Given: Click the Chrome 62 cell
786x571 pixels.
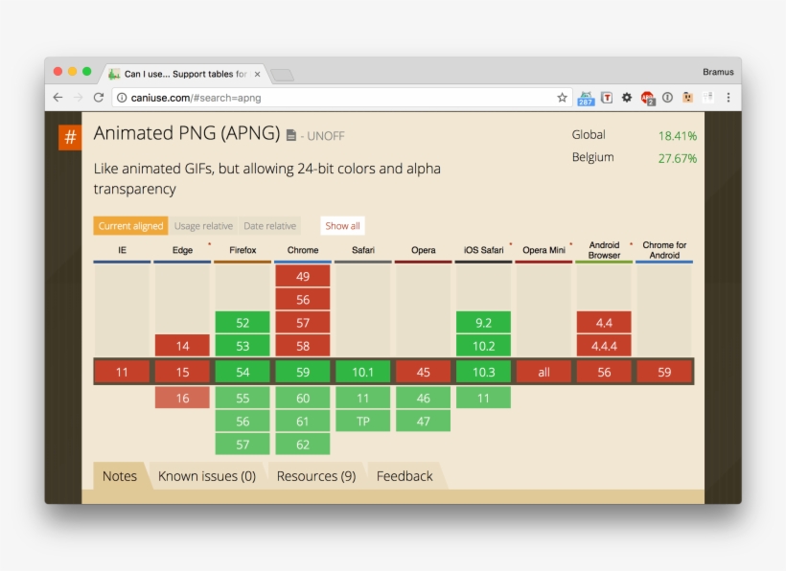Looking at the screenshot, I should [303, 445].
